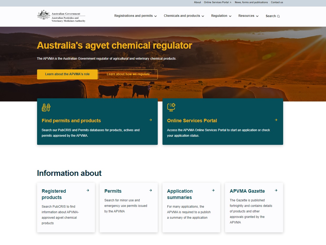
Task: Click the arrow icon in Online Services Portal card
Action: click(x=276, y=120)
